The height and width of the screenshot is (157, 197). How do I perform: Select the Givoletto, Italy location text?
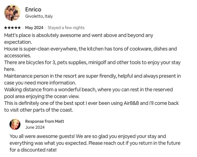click(x=39, y=16)
